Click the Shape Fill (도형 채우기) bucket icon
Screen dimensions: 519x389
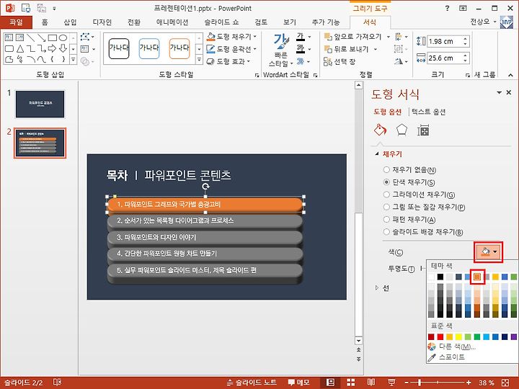210,37
